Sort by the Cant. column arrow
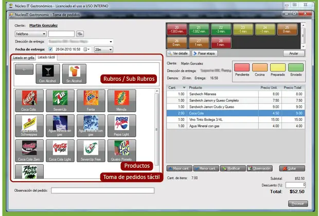 (x=184, y=87)
